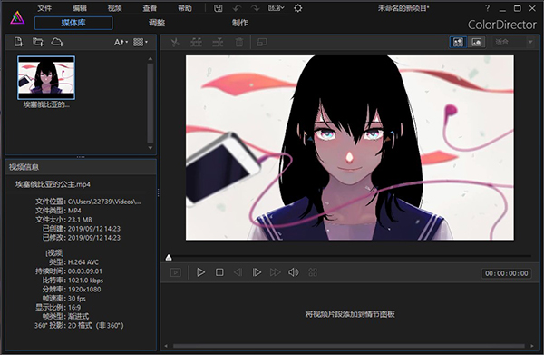Image resolution: width=544 pixels, height=355 pixels.
Task: Open the 适合 zoom dropdown
Action: 514,42
